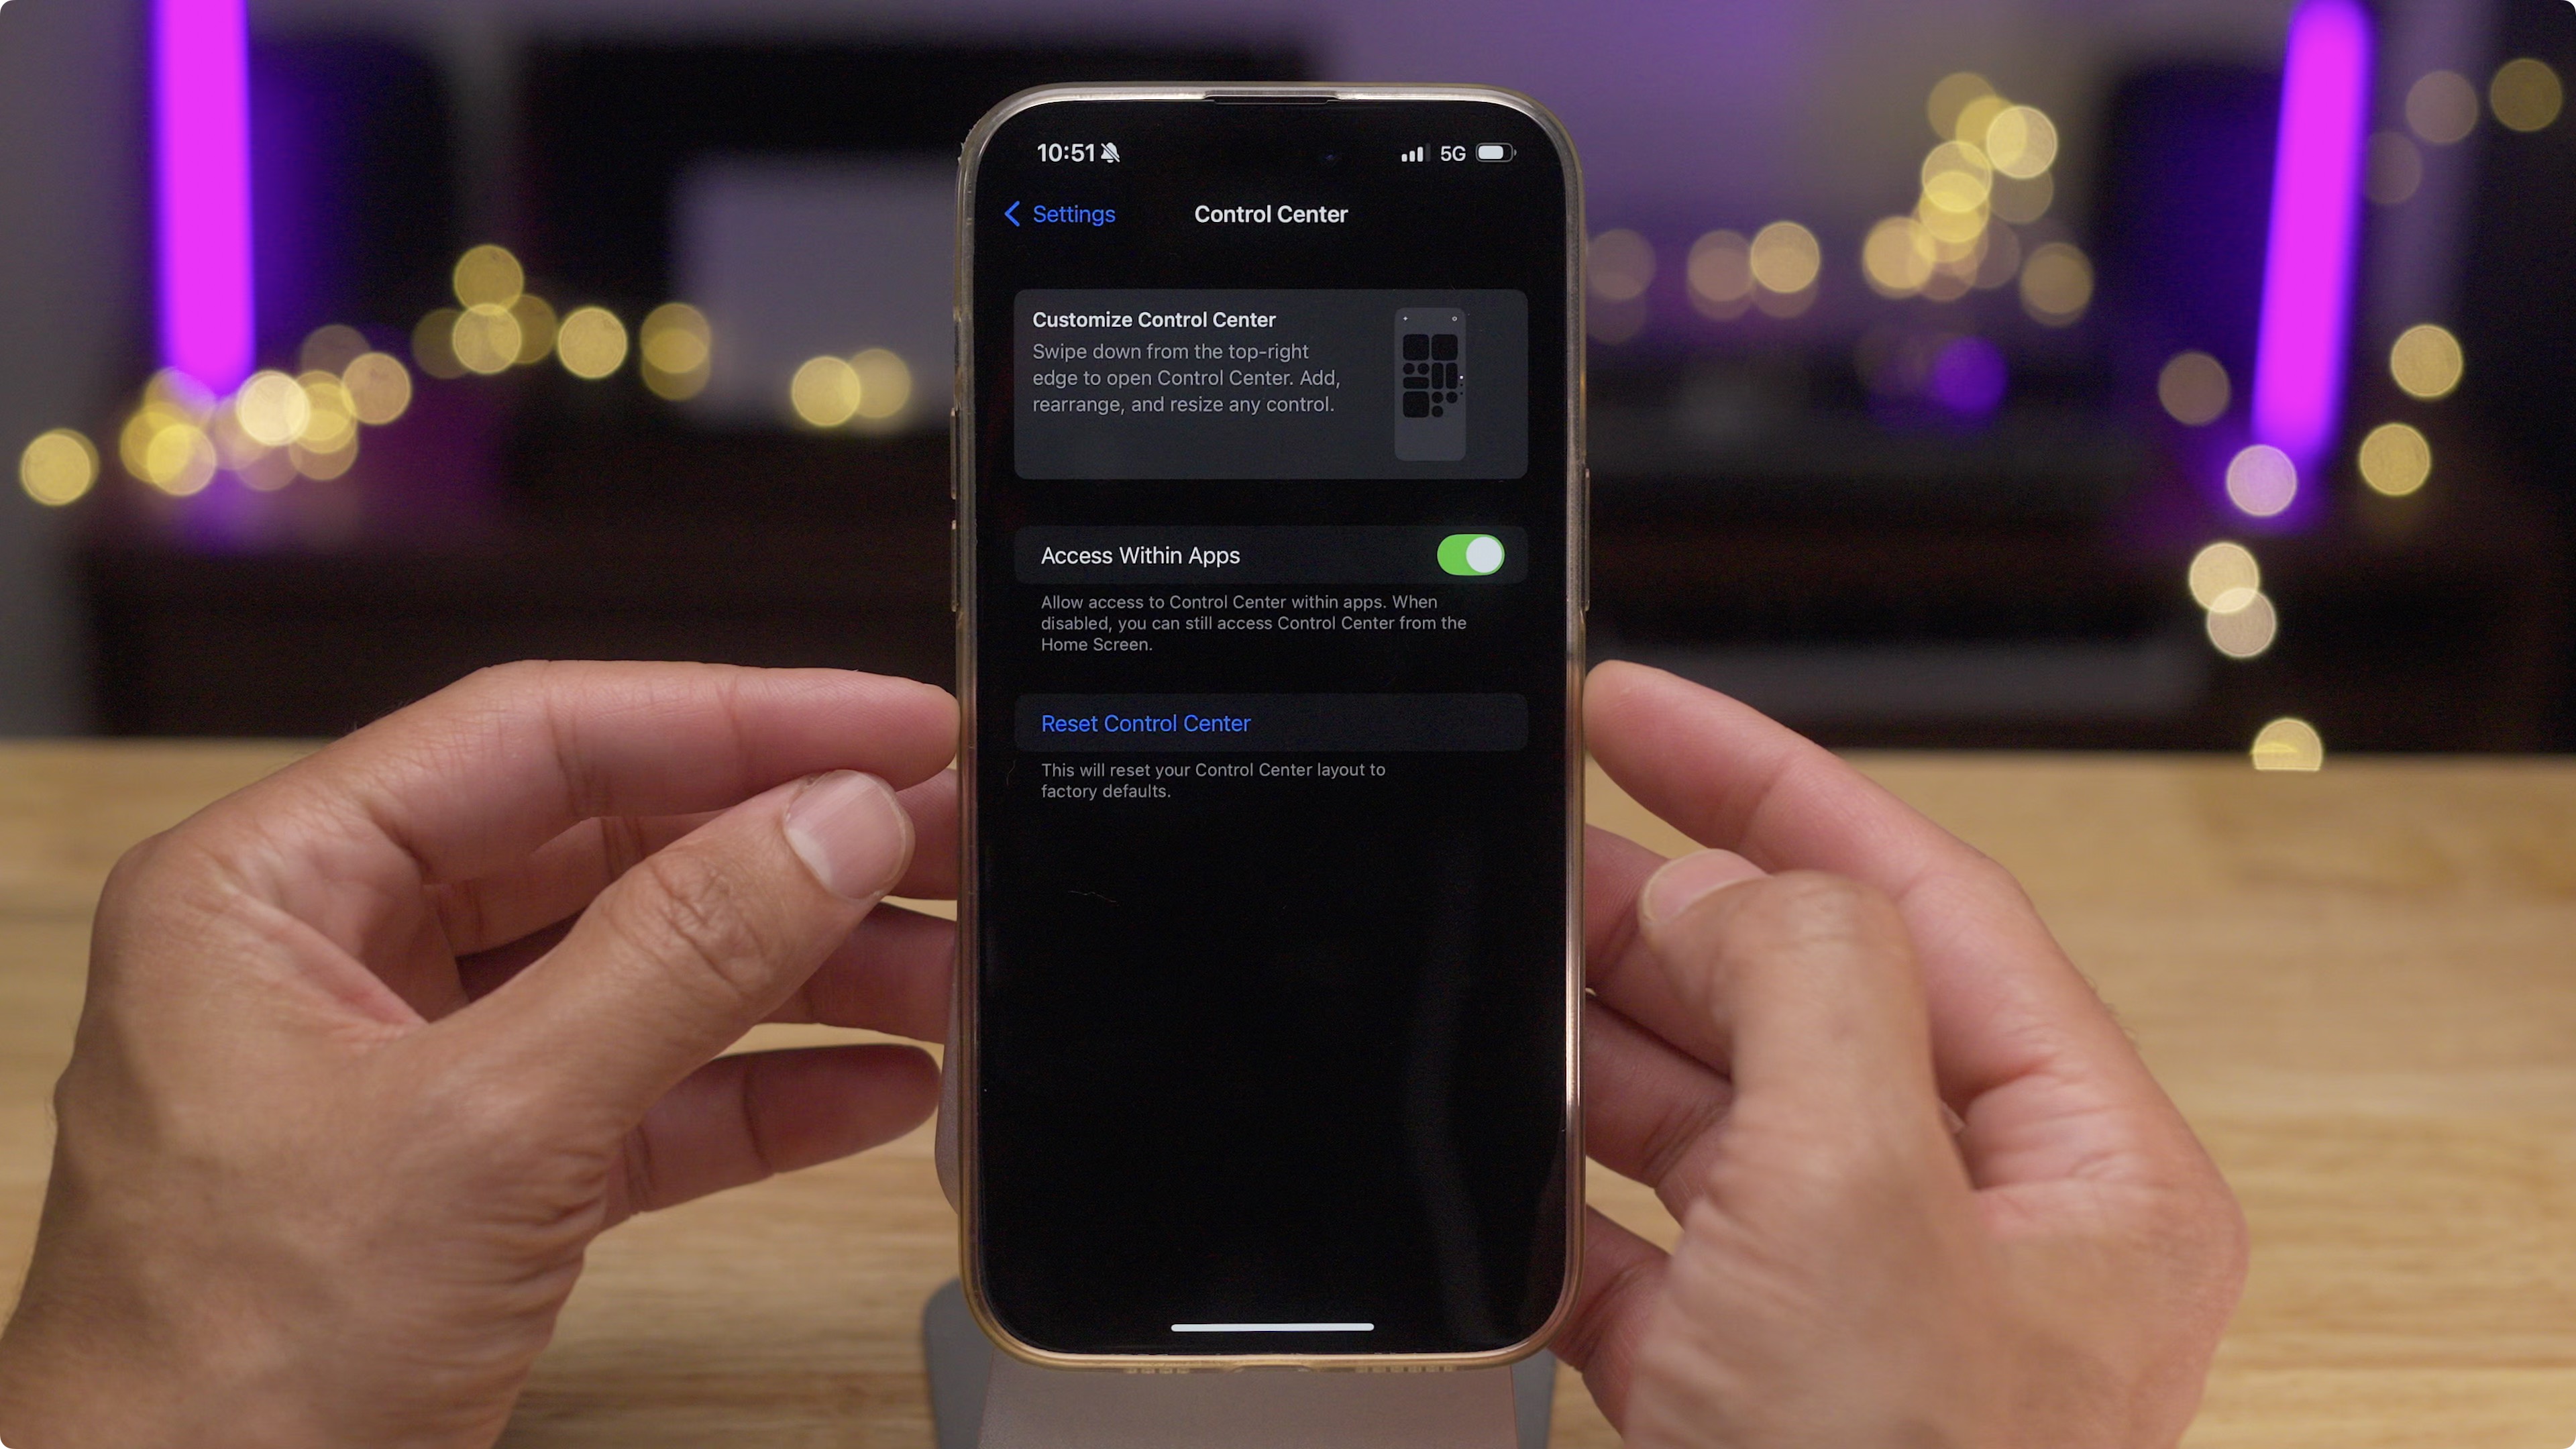Tap the 5G signal status icon
This screenshot has width=2576, height=1449.
(1451, 154)
